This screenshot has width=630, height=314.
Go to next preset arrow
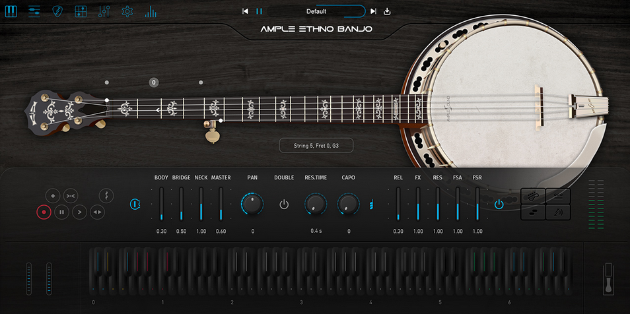point(373,11)
